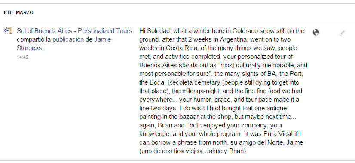This screenshot has width=355, height=163.
Task: Open the globe public audience selector
Action: click(x=315, y=32)
